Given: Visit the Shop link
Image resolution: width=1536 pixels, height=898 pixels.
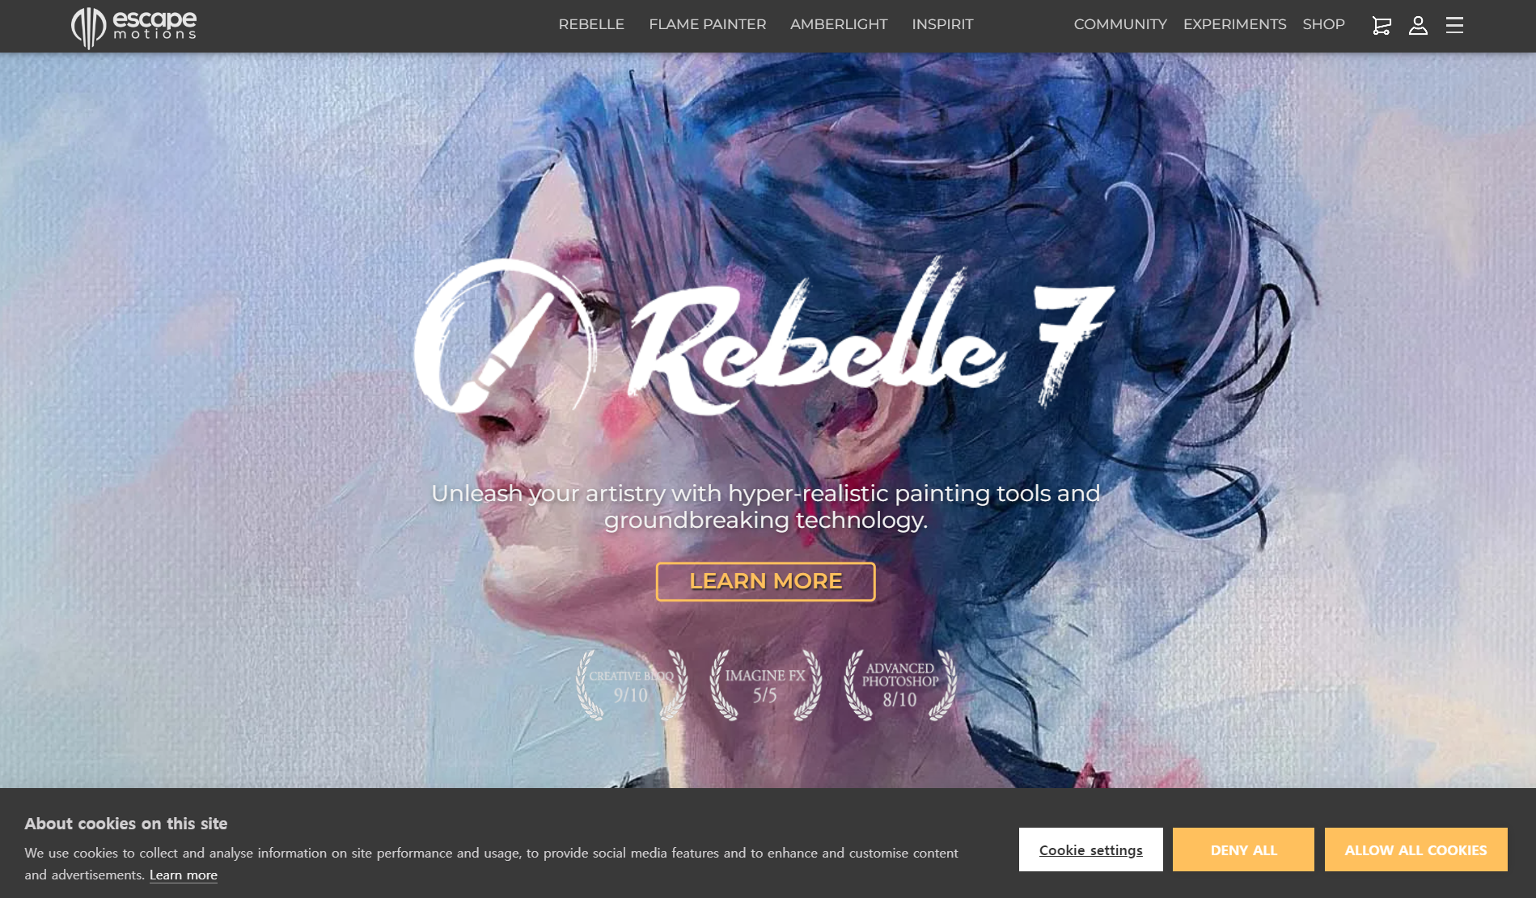Looking at the screenshot, I should 1323,24.
